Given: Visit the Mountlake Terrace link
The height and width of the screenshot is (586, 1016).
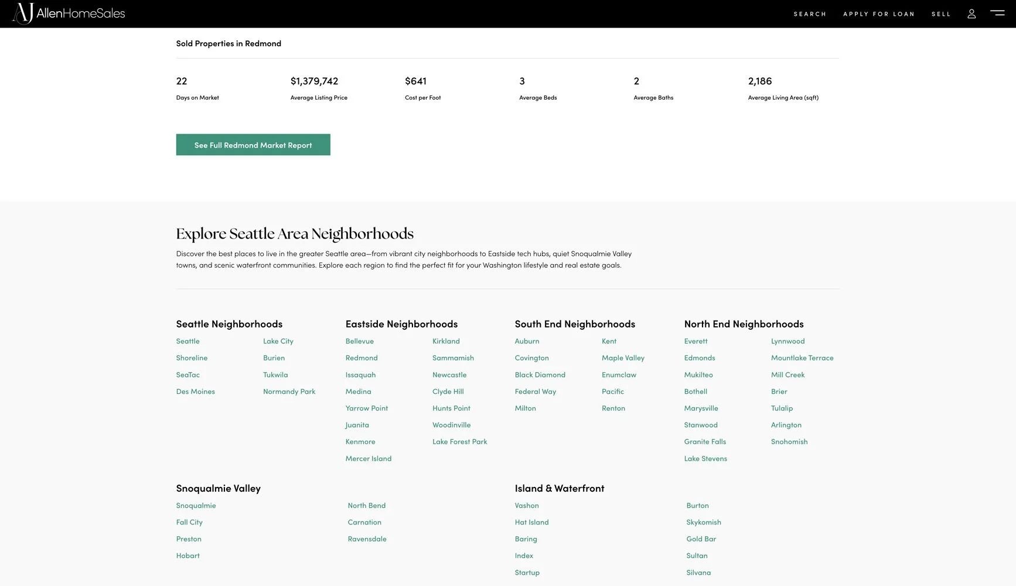Looking at the screenshot, I should coord(802,358).
